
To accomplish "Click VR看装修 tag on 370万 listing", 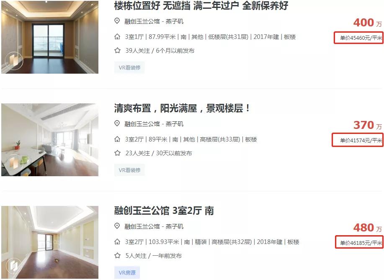I will coord(129,170).
